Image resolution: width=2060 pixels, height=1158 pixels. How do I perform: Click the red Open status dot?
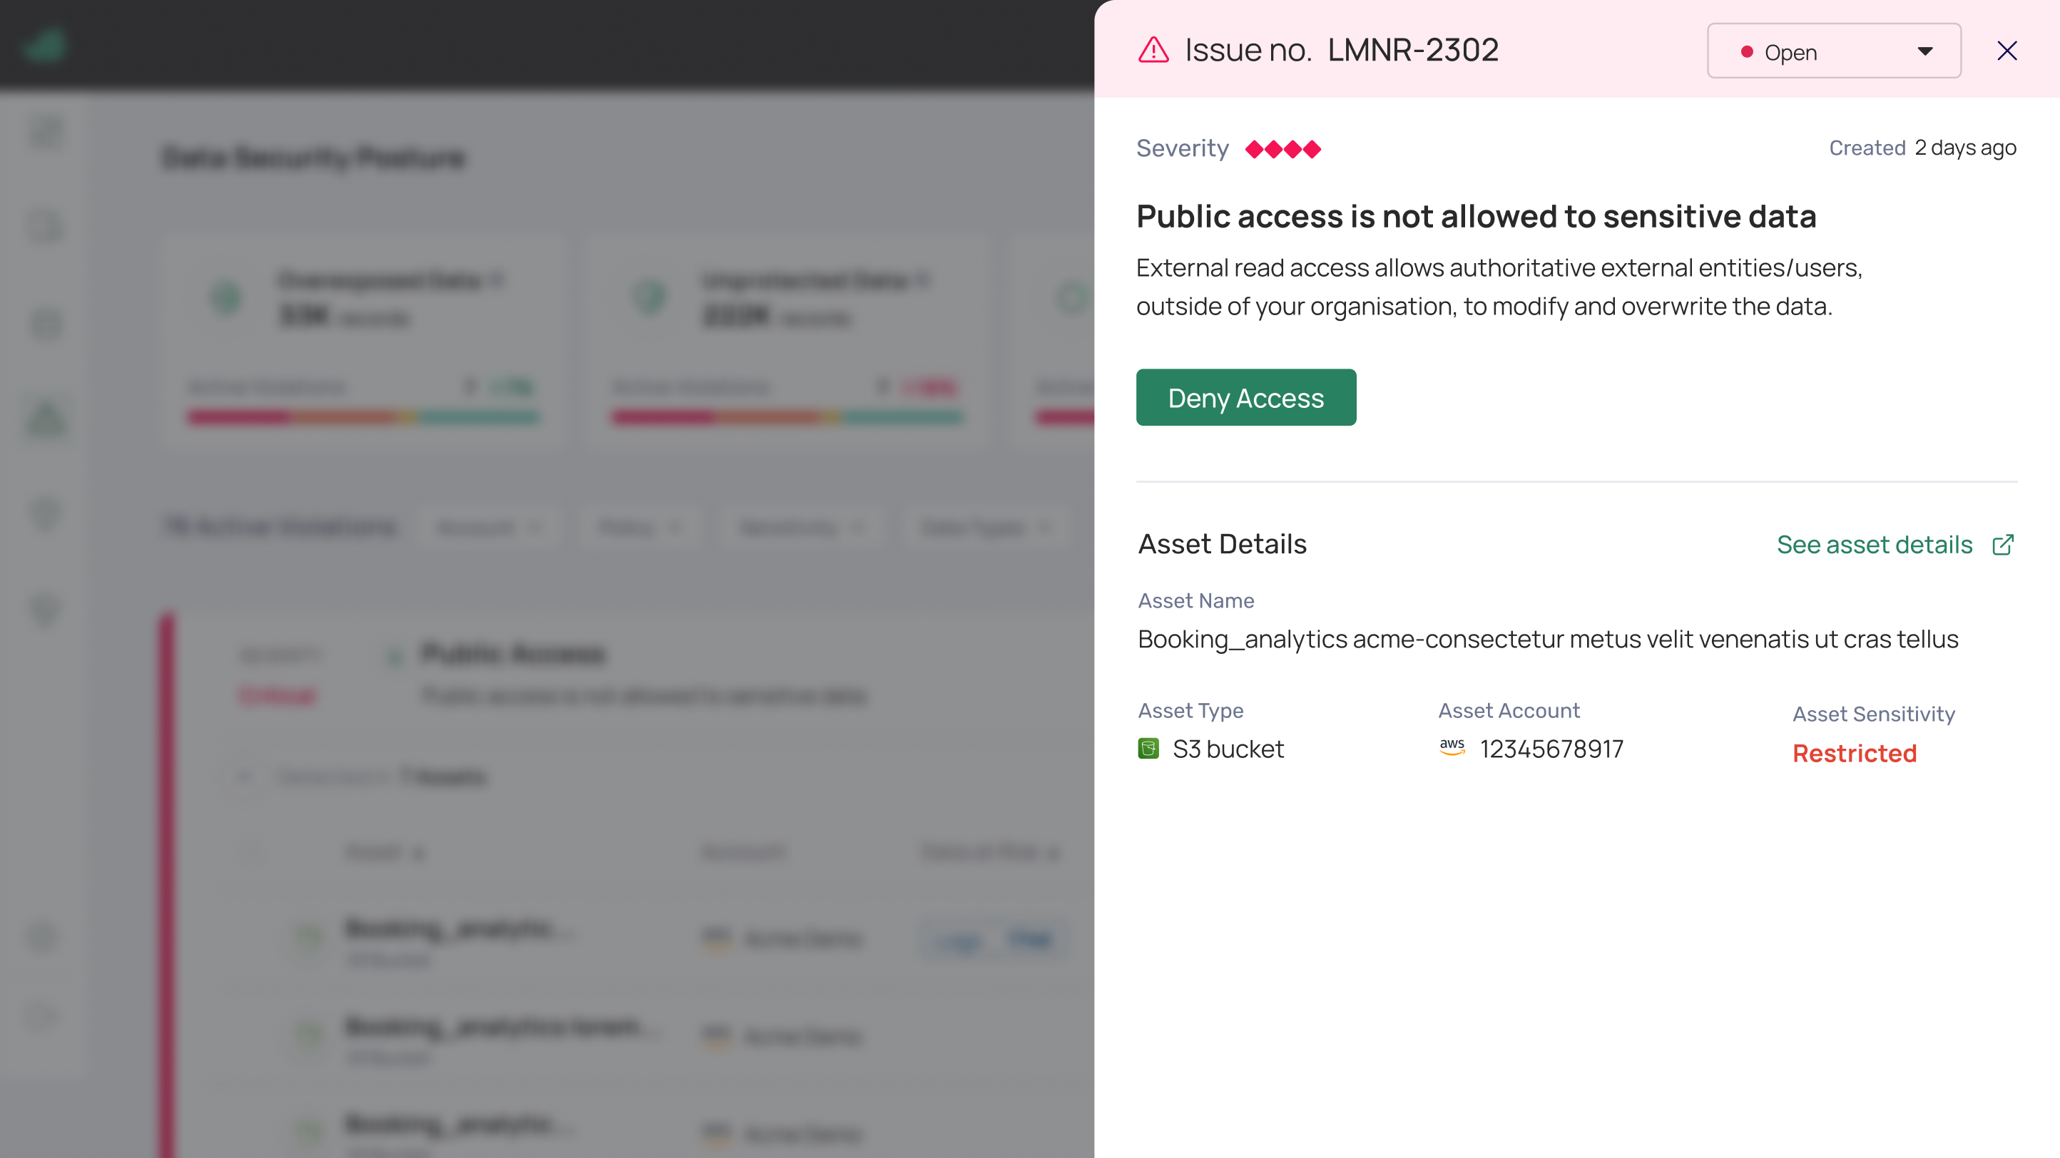coord(1748,52)
